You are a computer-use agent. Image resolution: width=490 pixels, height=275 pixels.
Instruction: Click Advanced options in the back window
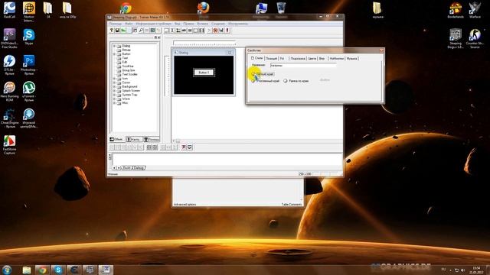pos(185,204)
